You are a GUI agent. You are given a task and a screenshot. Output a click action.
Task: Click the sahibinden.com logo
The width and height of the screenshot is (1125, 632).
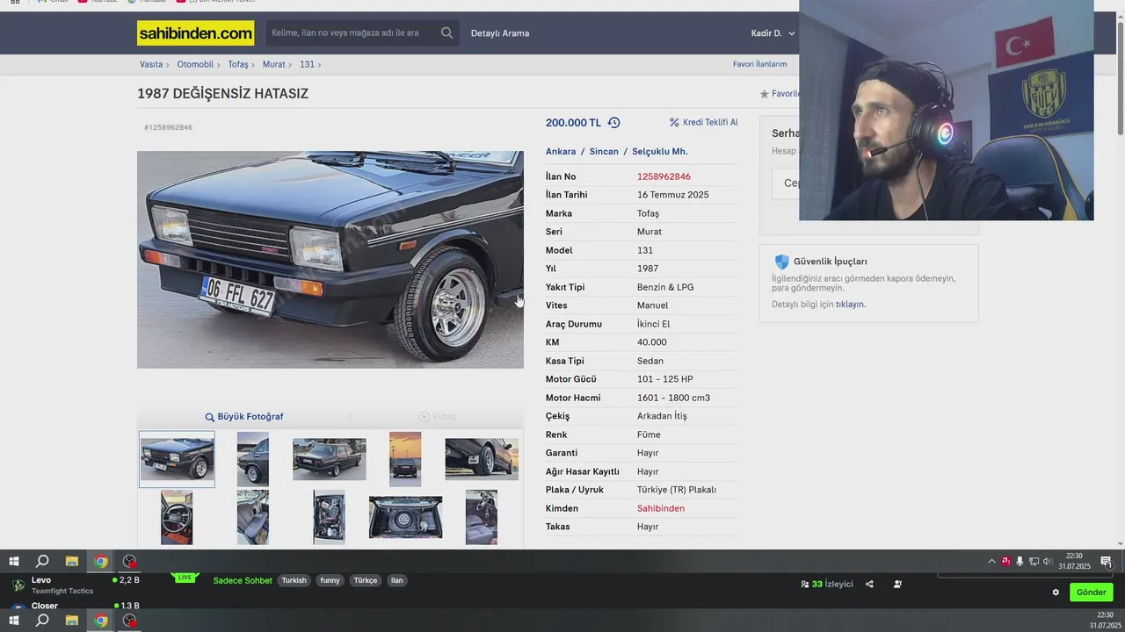pos(195,33)
